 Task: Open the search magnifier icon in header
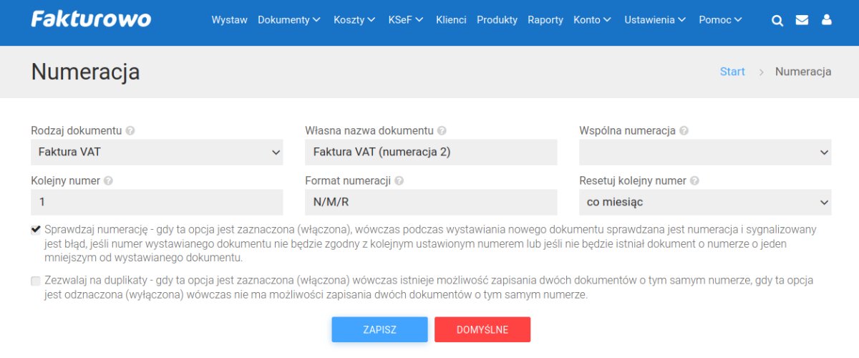coord(777,20)
